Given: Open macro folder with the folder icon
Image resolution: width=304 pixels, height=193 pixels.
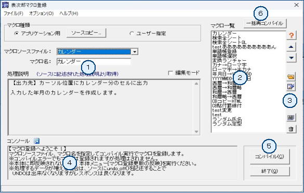Looking at the screenshot, I should click(291, 77).
